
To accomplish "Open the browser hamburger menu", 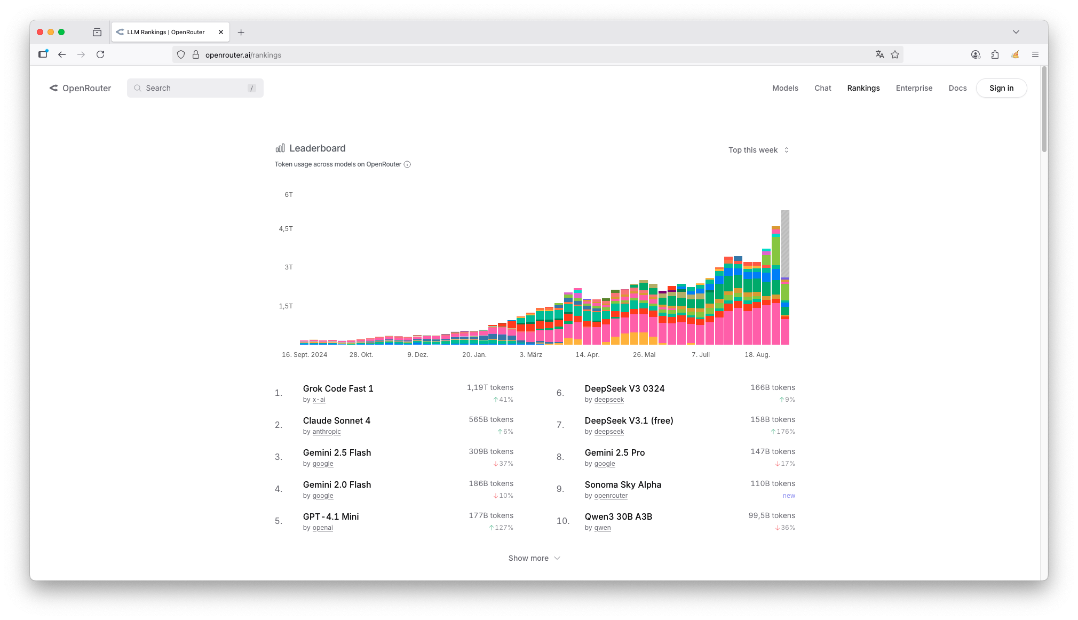I will pyautogui.click(x=1035, y=54).
